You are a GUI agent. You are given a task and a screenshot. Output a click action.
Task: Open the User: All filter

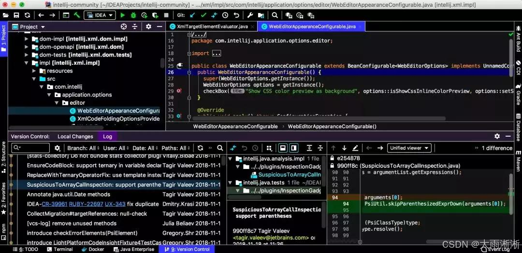coord(116,148)
